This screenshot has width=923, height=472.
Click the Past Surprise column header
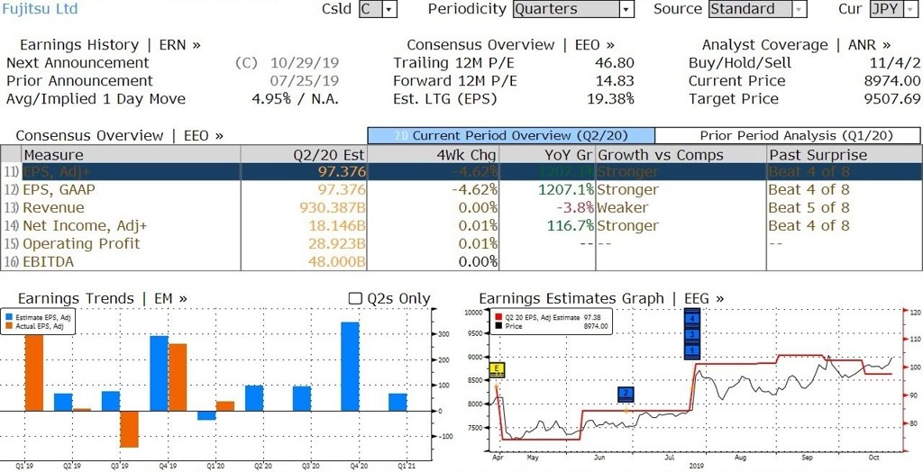[844, 155]
